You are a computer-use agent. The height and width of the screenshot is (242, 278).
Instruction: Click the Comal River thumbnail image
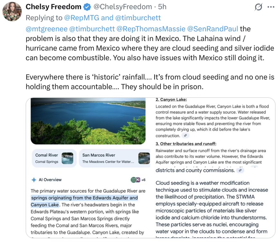67,158
